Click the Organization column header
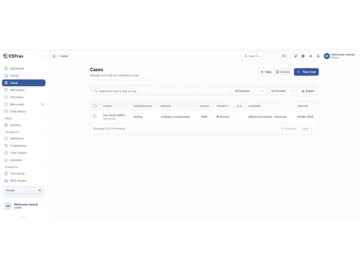This screenshot has height=271, width=361. coord(143,106)
